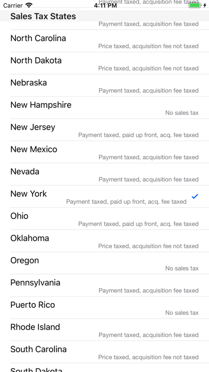
Task: Select the New Jersey row
Action: [x=104, y=130]
